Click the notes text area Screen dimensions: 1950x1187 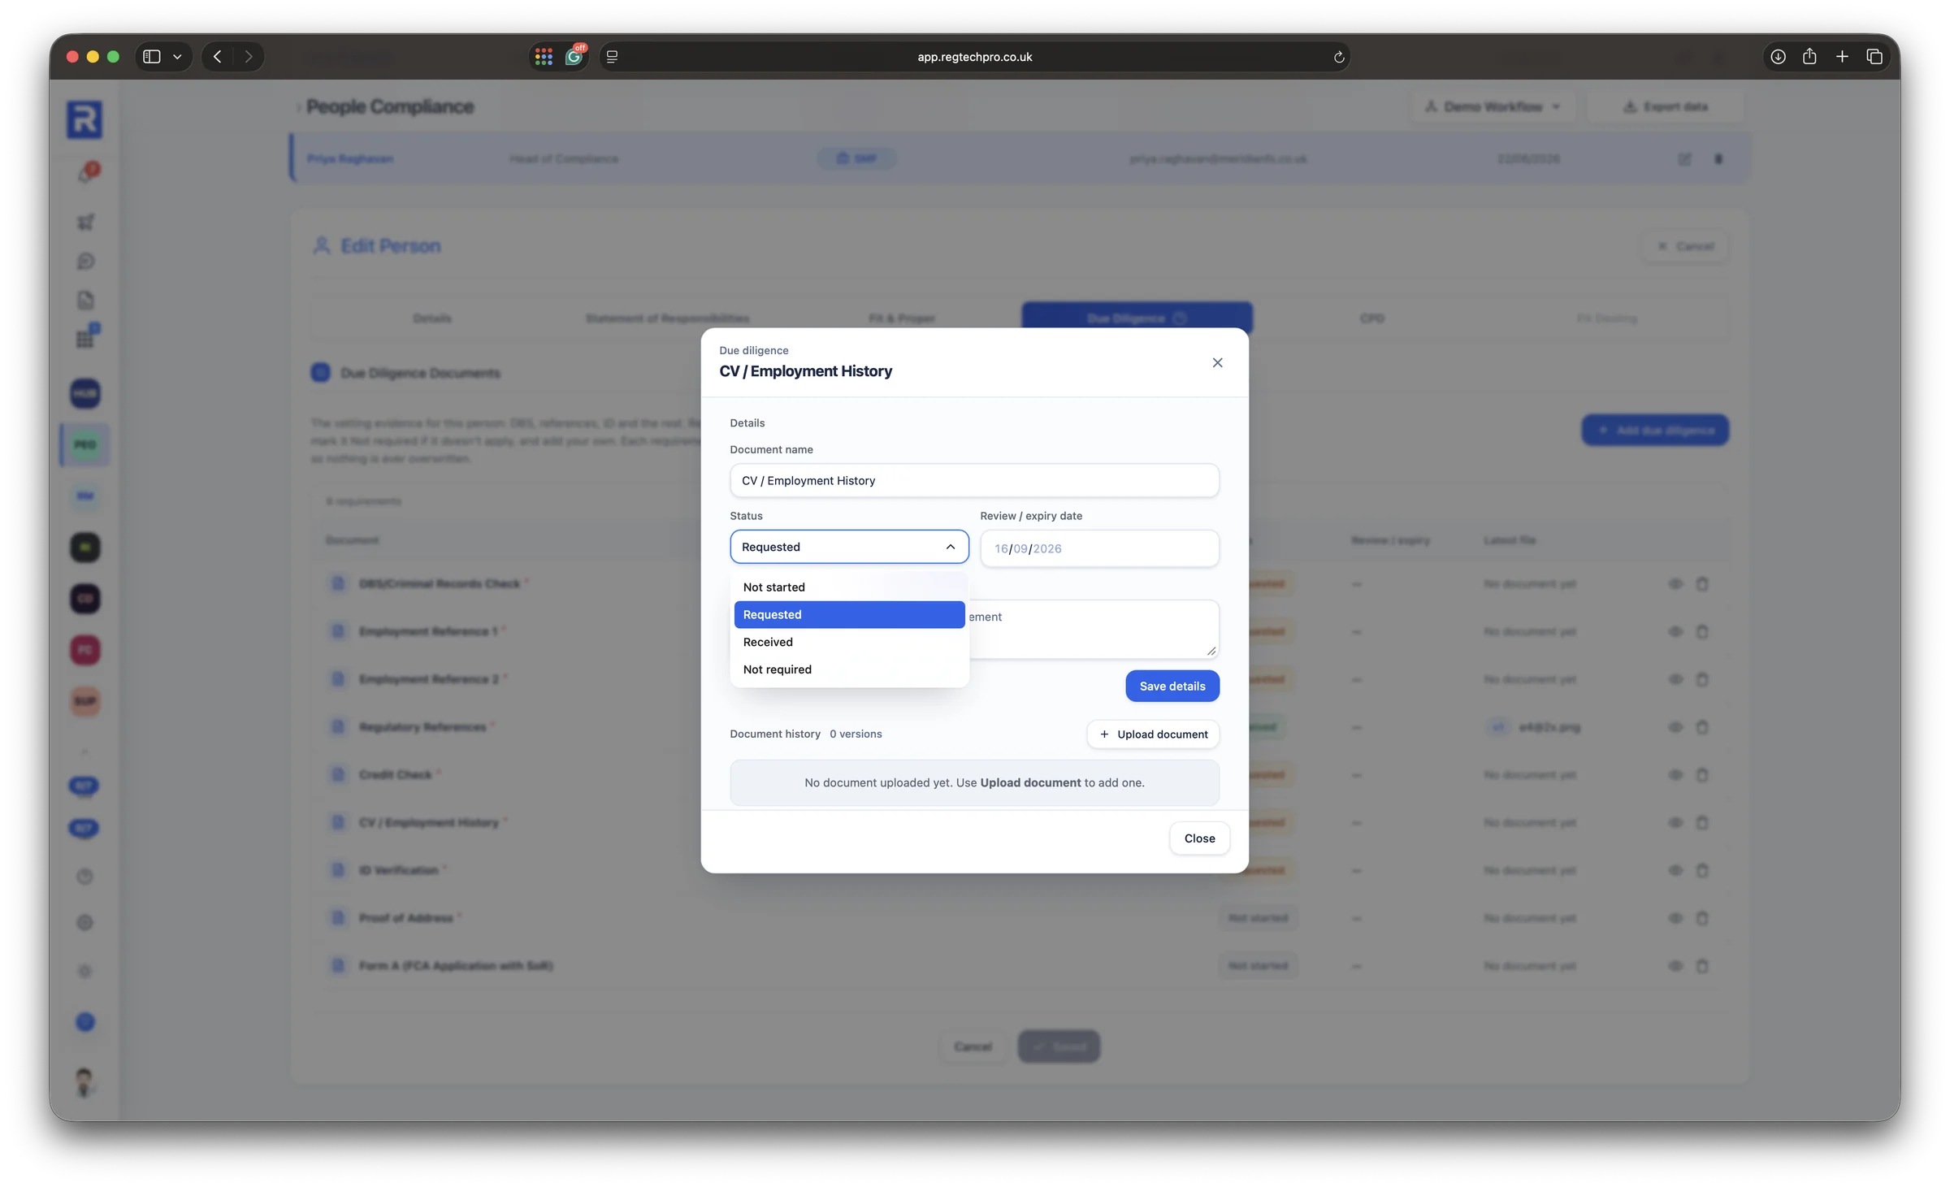click(1094, 628)
